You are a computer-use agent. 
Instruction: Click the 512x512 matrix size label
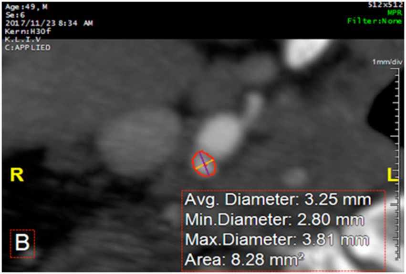tap(385, 5)
